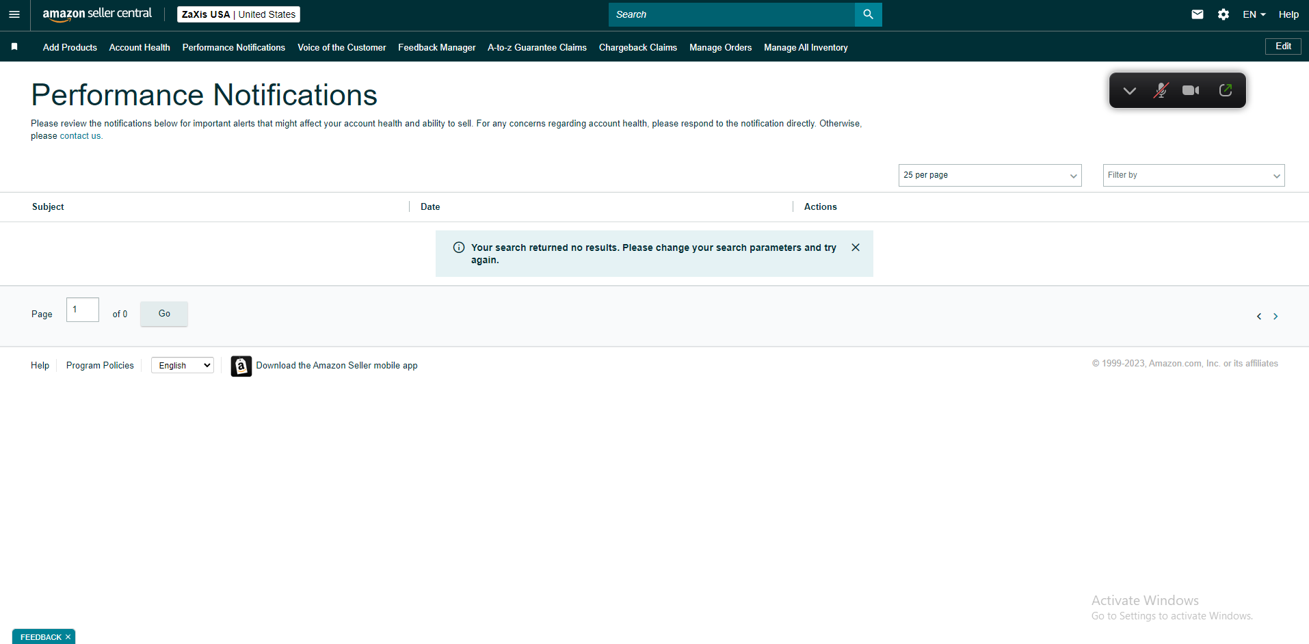Click Download the Amazon Seller mobile app
1309x644 pixels.
pos(336,366)
